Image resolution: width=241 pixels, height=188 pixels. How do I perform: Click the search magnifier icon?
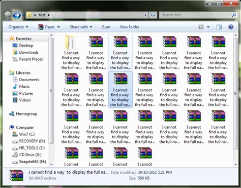click(234, 15)
